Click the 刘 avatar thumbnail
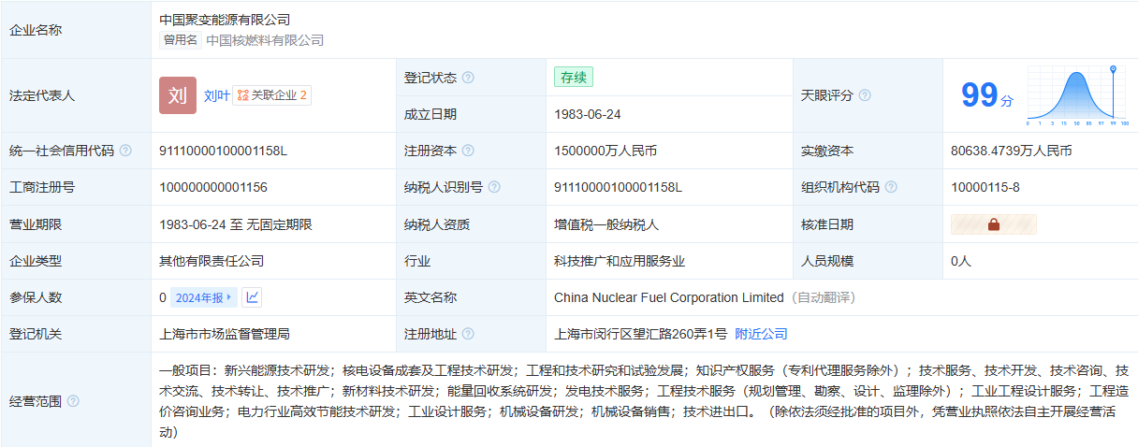This screenshot has height=447, width=1138. [178, 95]
